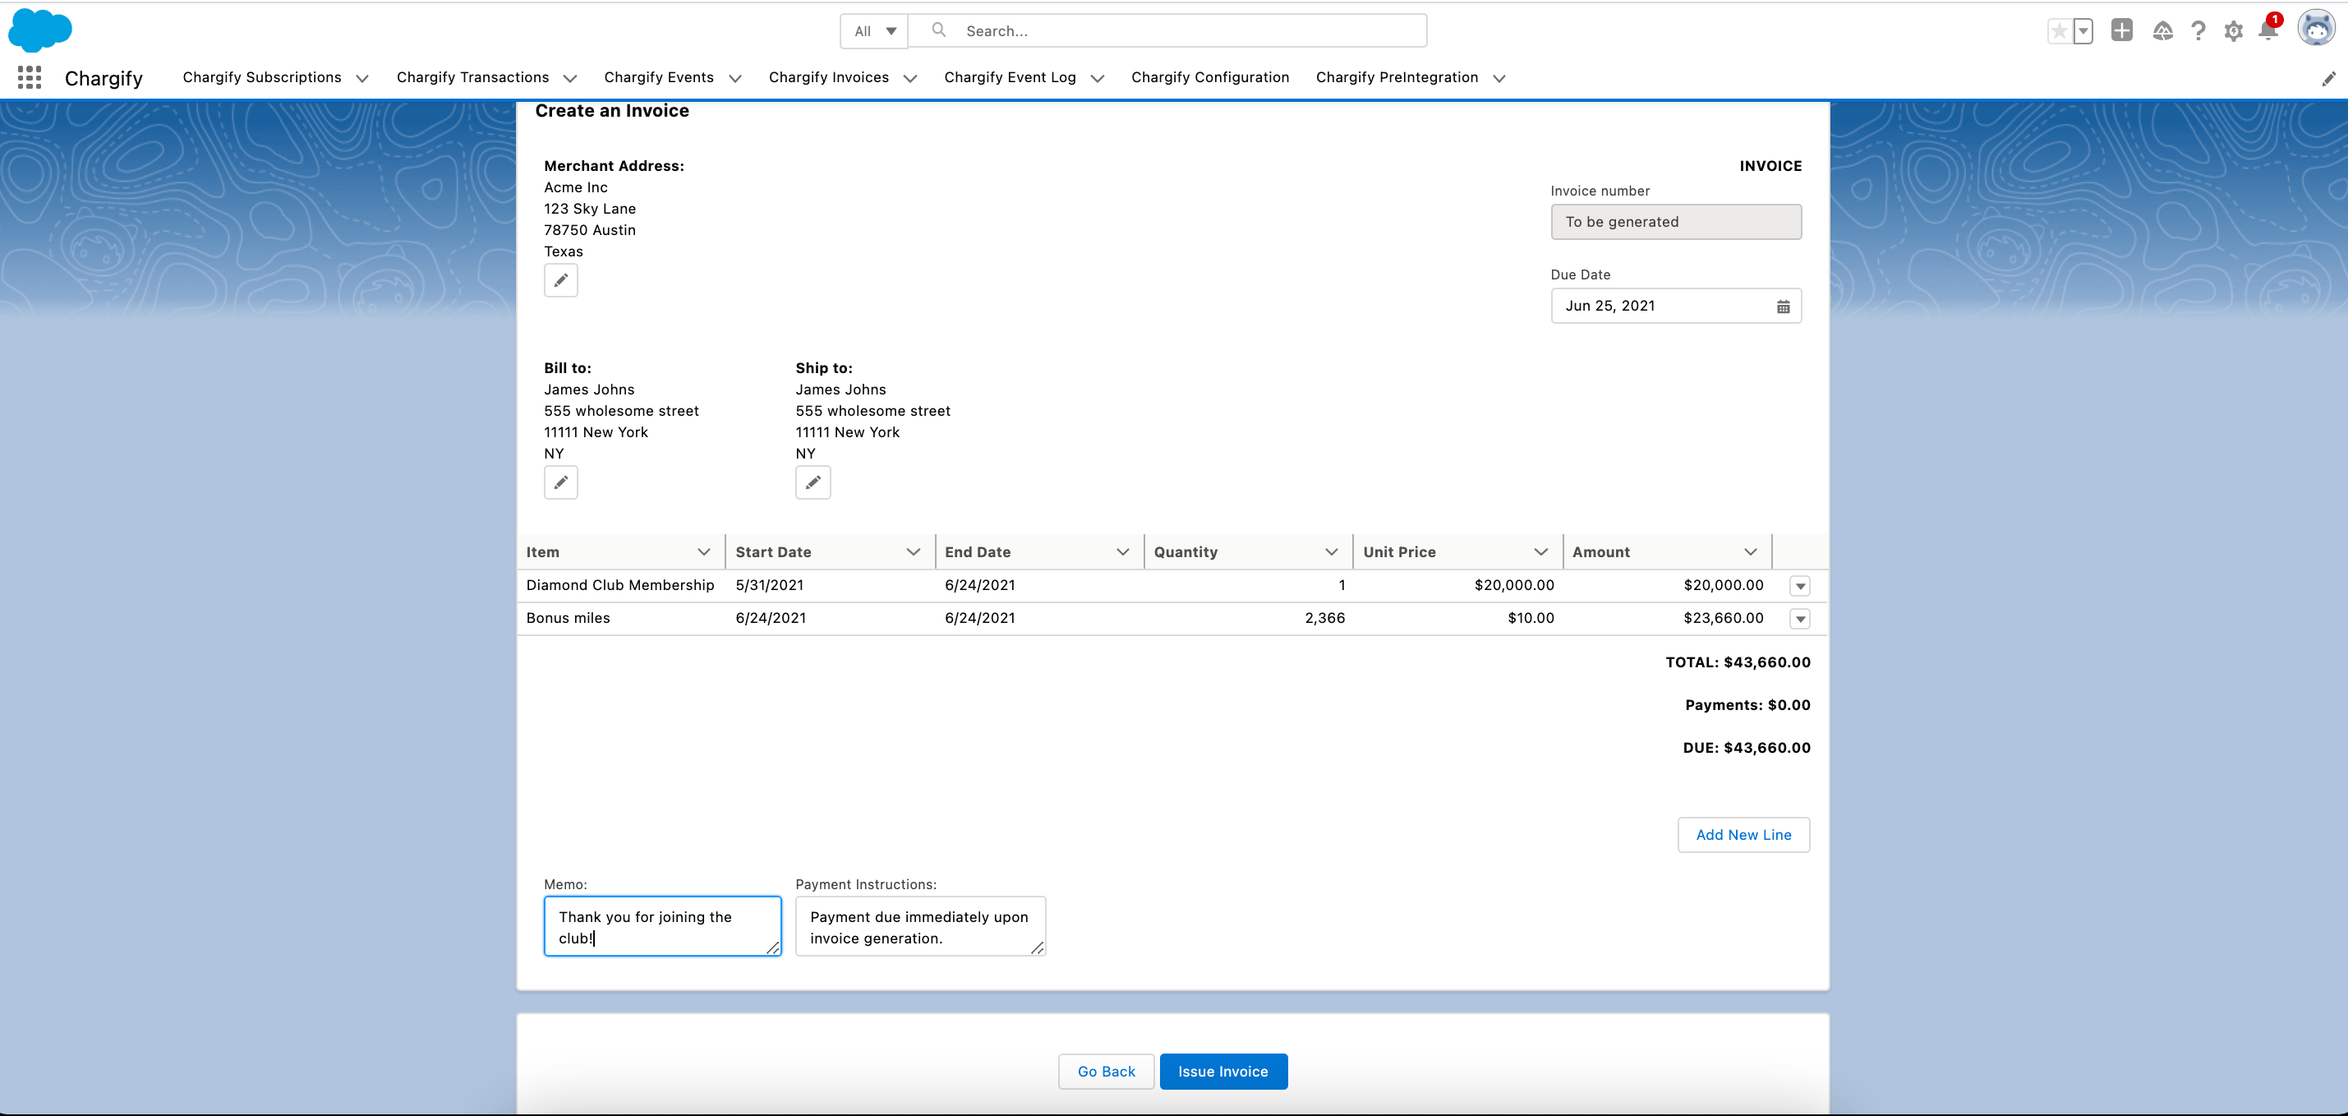Open the Due Date calendar picker
Viewport: 2348px width, 1116px height.
click(x=1783, y=307)
